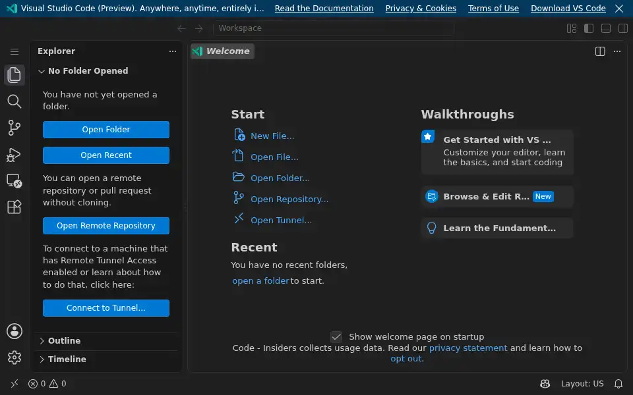This screenshot has height=395, width=633.
Task: Click Open Folder... link in Start
Action: point(280,178)
